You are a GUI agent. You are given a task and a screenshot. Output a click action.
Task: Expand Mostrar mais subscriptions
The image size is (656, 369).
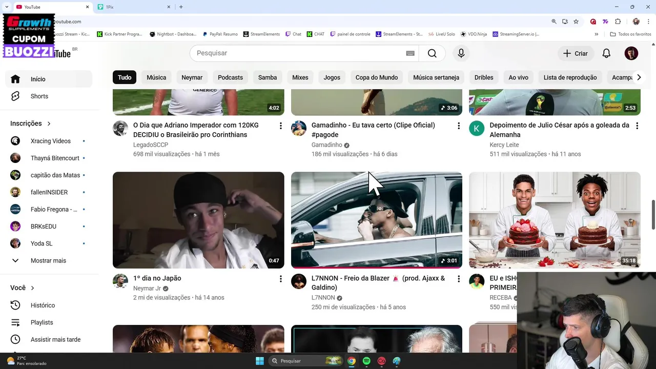pos(49,261)
